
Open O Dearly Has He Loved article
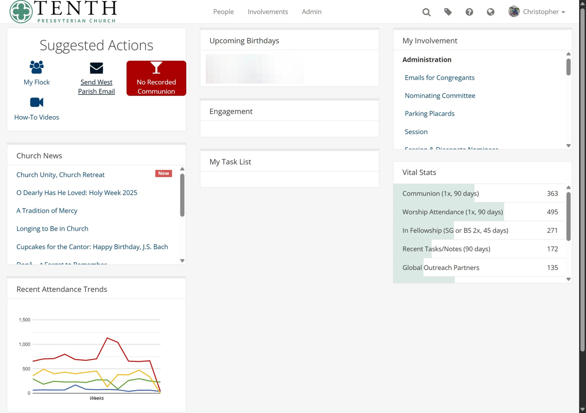tap(77, 193)
